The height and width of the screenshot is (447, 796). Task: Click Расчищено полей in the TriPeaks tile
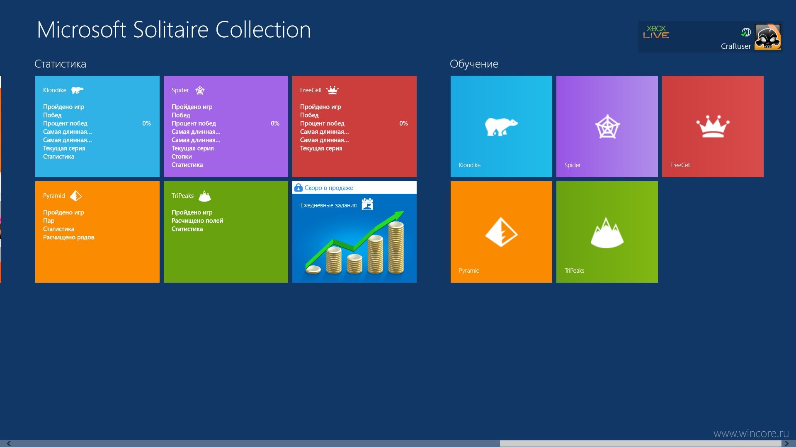click(x=197, y=221)
